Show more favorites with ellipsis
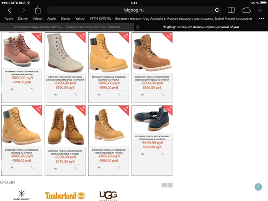Image resolution: width=268 pixels, height=201 pixels. (262, 18)
